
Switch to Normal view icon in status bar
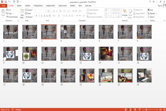(x=126, y=110)
